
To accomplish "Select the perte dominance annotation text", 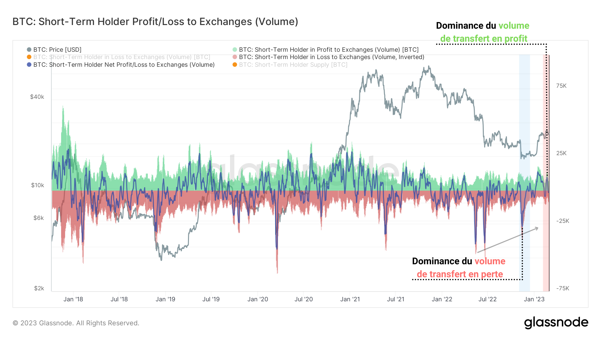I will tap(458, 267).
